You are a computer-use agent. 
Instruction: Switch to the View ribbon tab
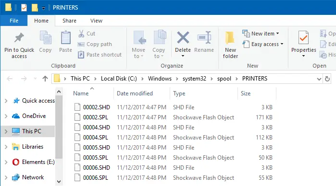[97, 21]
